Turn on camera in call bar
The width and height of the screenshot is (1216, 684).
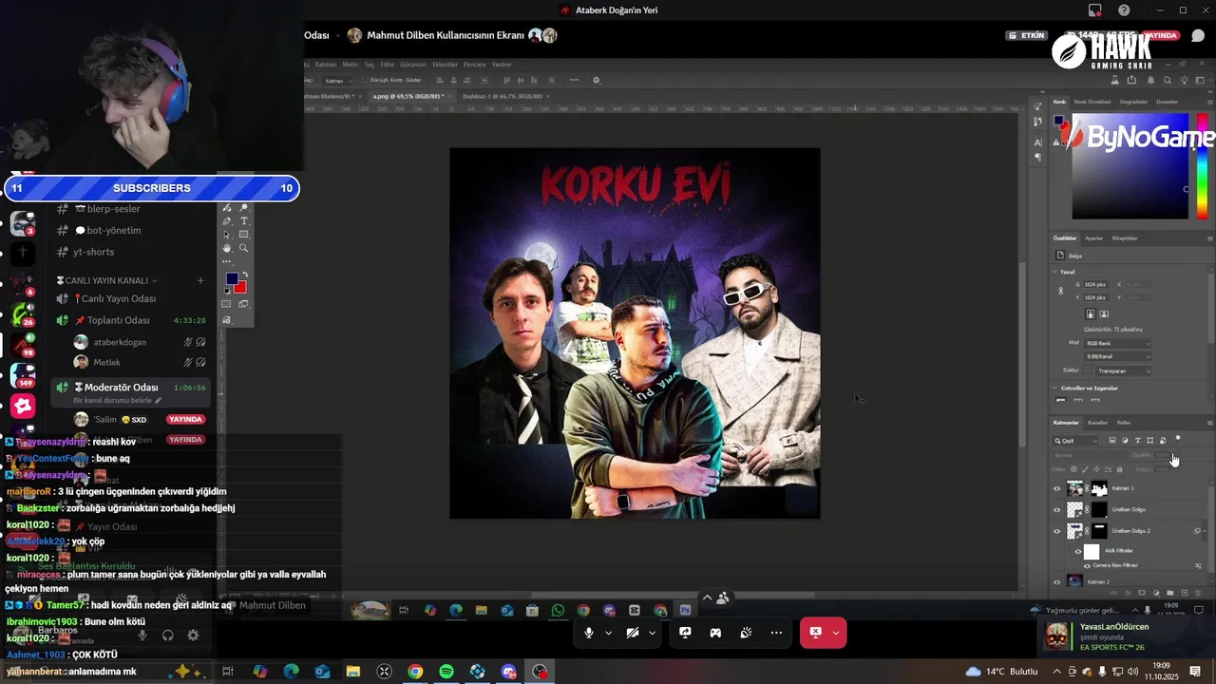[x=632, y=633]
